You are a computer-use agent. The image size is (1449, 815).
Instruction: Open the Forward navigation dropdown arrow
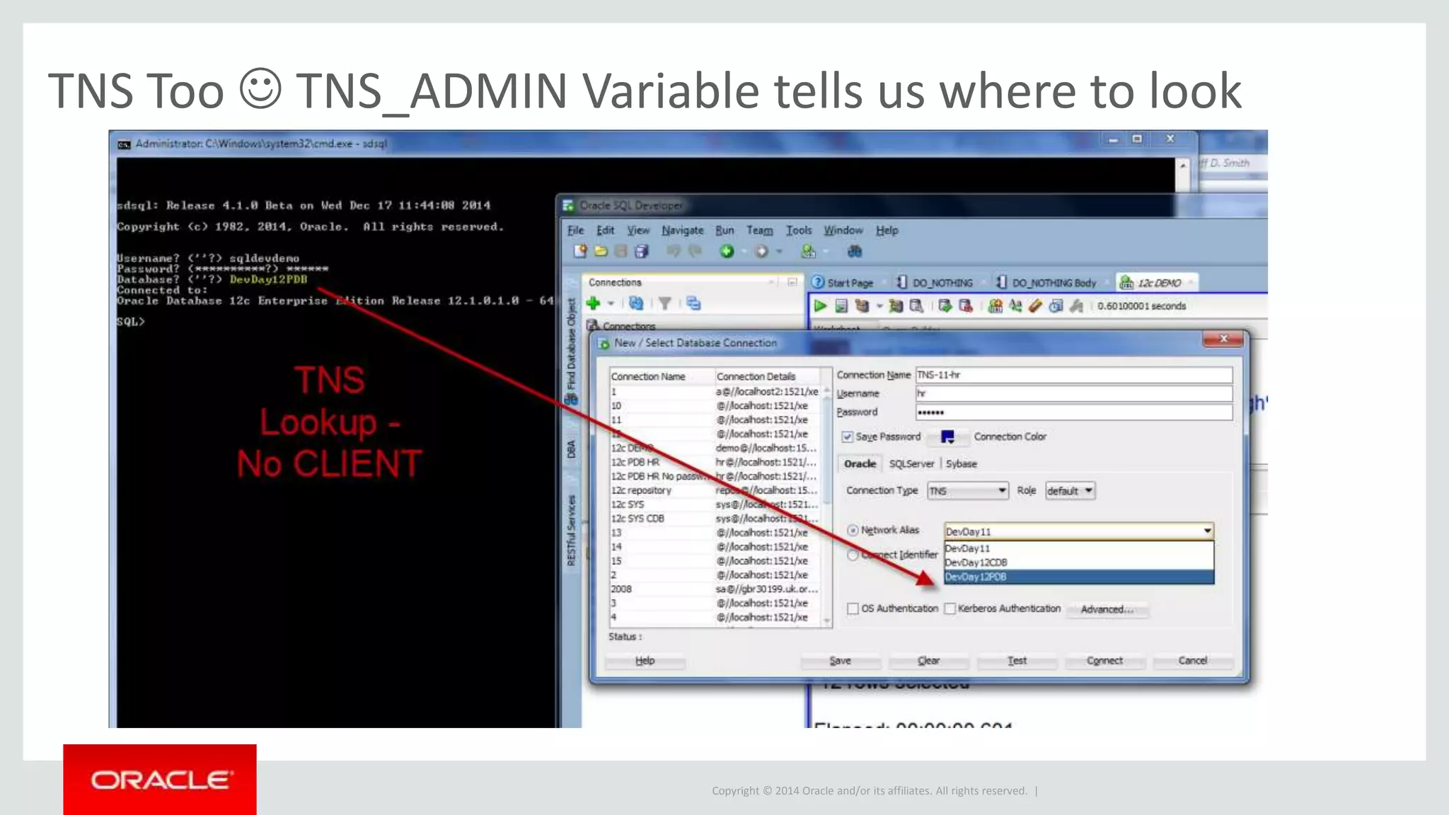point(779,251)
